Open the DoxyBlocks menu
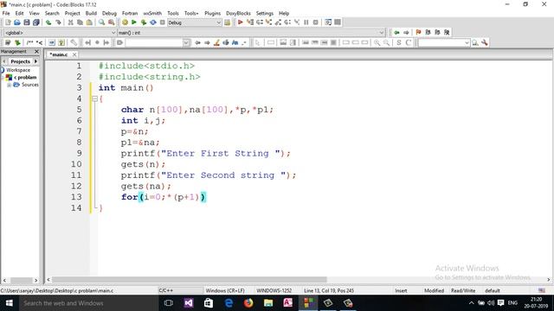554x311 pixels. coord(238,14)
